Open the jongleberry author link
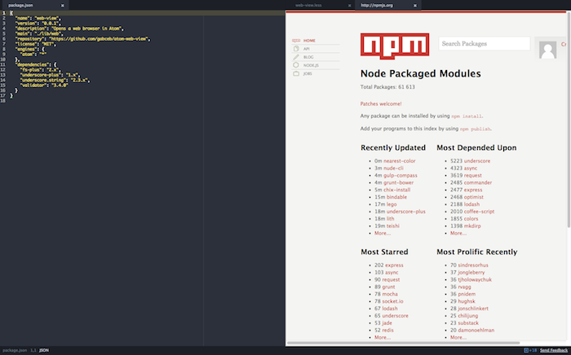This screenshot has width=571, height=355. click(x=471, y=273)
